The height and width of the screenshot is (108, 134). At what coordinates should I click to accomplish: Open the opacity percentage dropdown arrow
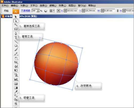(38, 11)
